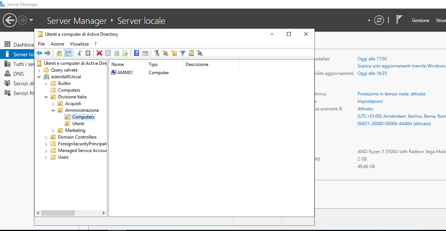Click the UTC+01:00 Amsterdam time zone link
Image resolution: width=446 pixels, height=231 pixels.
point(401,116)
